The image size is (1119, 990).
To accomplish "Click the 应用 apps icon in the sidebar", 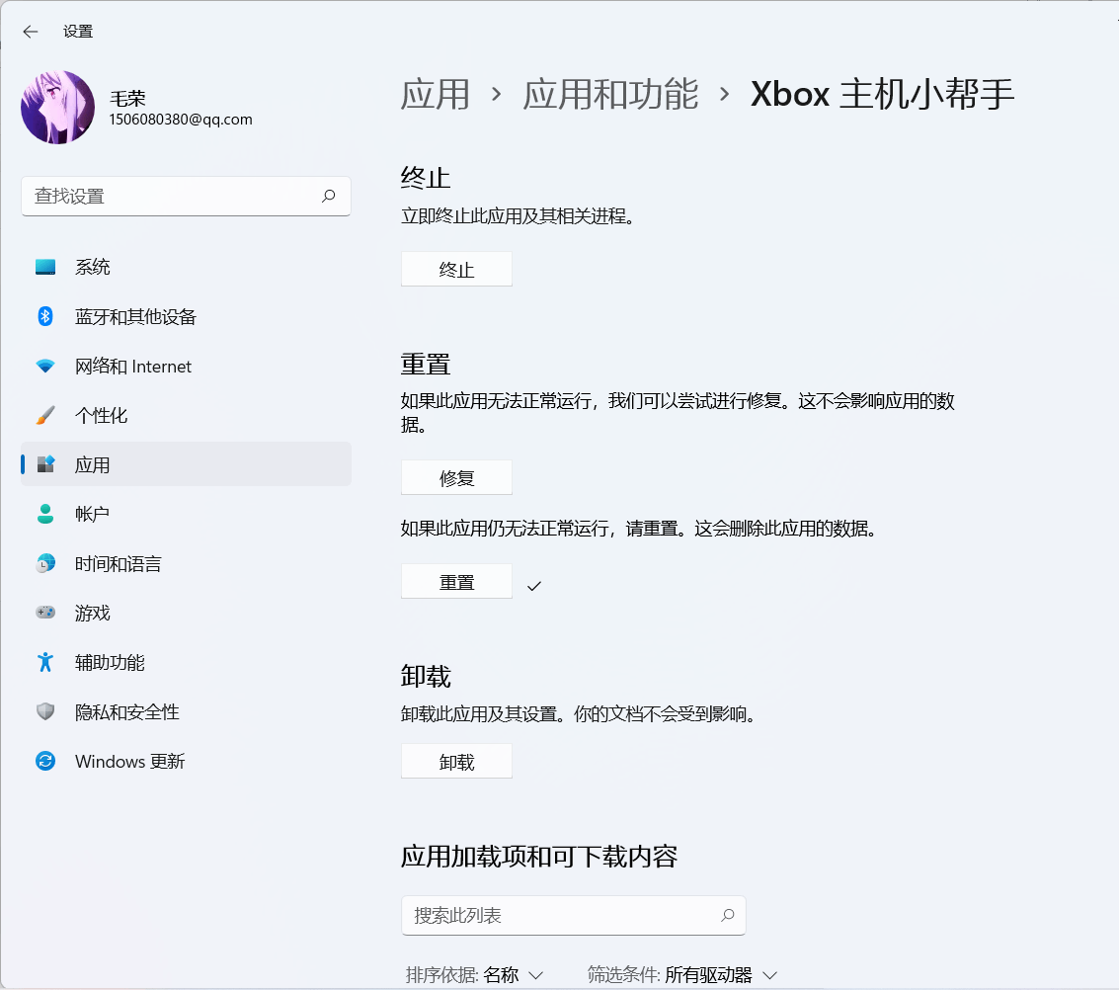I will click(x=45, y=464).
